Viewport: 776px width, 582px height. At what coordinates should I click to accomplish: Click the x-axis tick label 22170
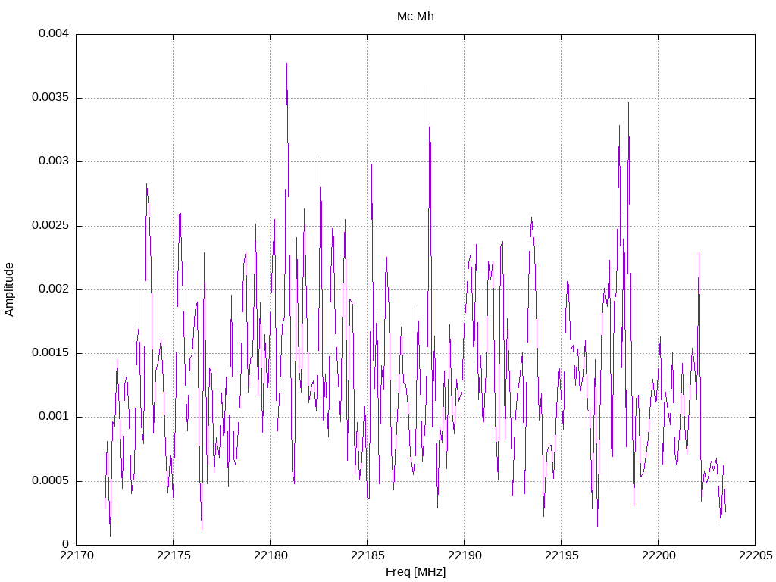pos(76,555)
